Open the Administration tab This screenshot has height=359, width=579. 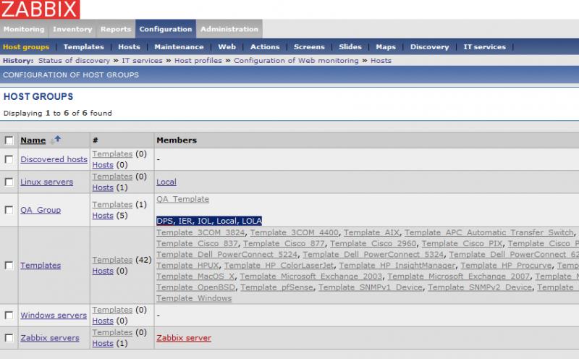tap(229, 29)
